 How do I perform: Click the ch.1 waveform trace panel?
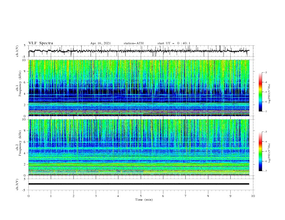(x=141, y=51)
